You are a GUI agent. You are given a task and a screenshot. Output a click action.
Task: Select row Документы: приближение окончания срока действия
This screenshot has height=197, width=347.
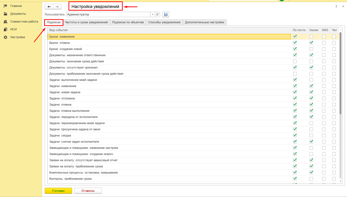tap(169, 74)
